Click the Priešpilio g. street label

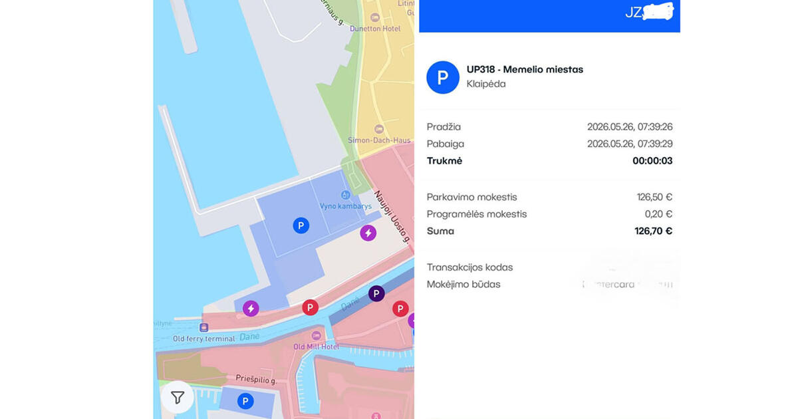pyautogui.click(x=256, y=379)
